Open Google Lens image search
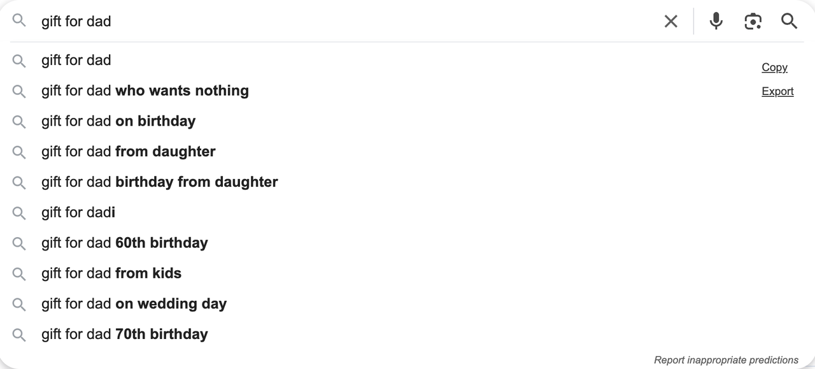The height and width of the screenshot is (369, 815). coord(753,21)
